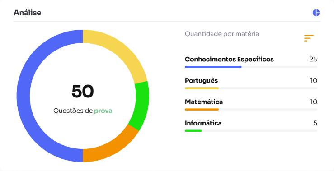334x171 pixels.
Task: Click the Matemática subject label
Action: (204, 102)
